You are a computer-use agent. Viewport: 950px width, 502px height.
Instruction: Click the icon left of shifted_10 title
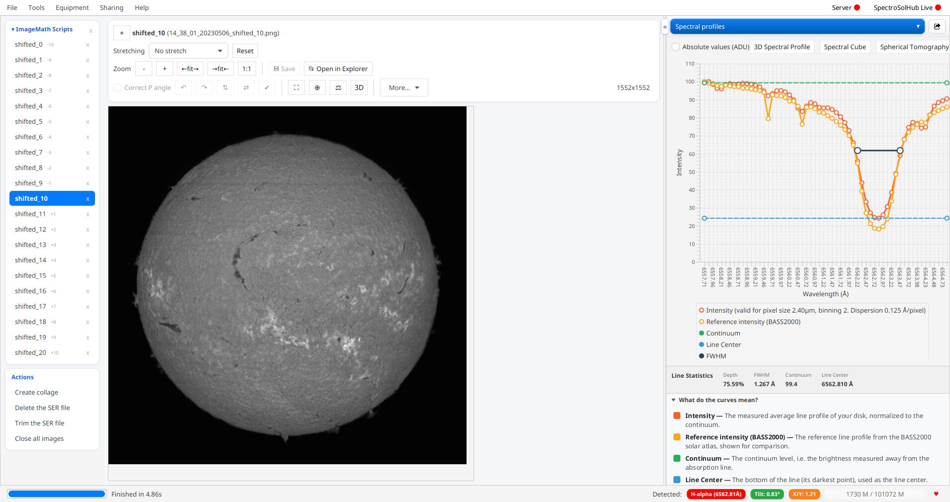(122, 33)
